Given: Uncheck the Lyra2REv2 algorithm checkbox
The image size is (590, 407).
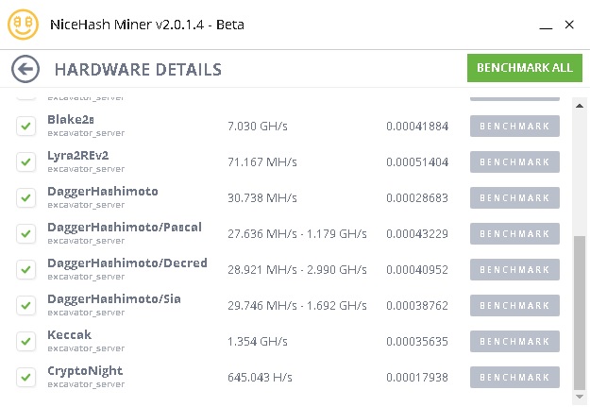Looking at the screenshot, I should pyautogui.click(x=26, y=161).
